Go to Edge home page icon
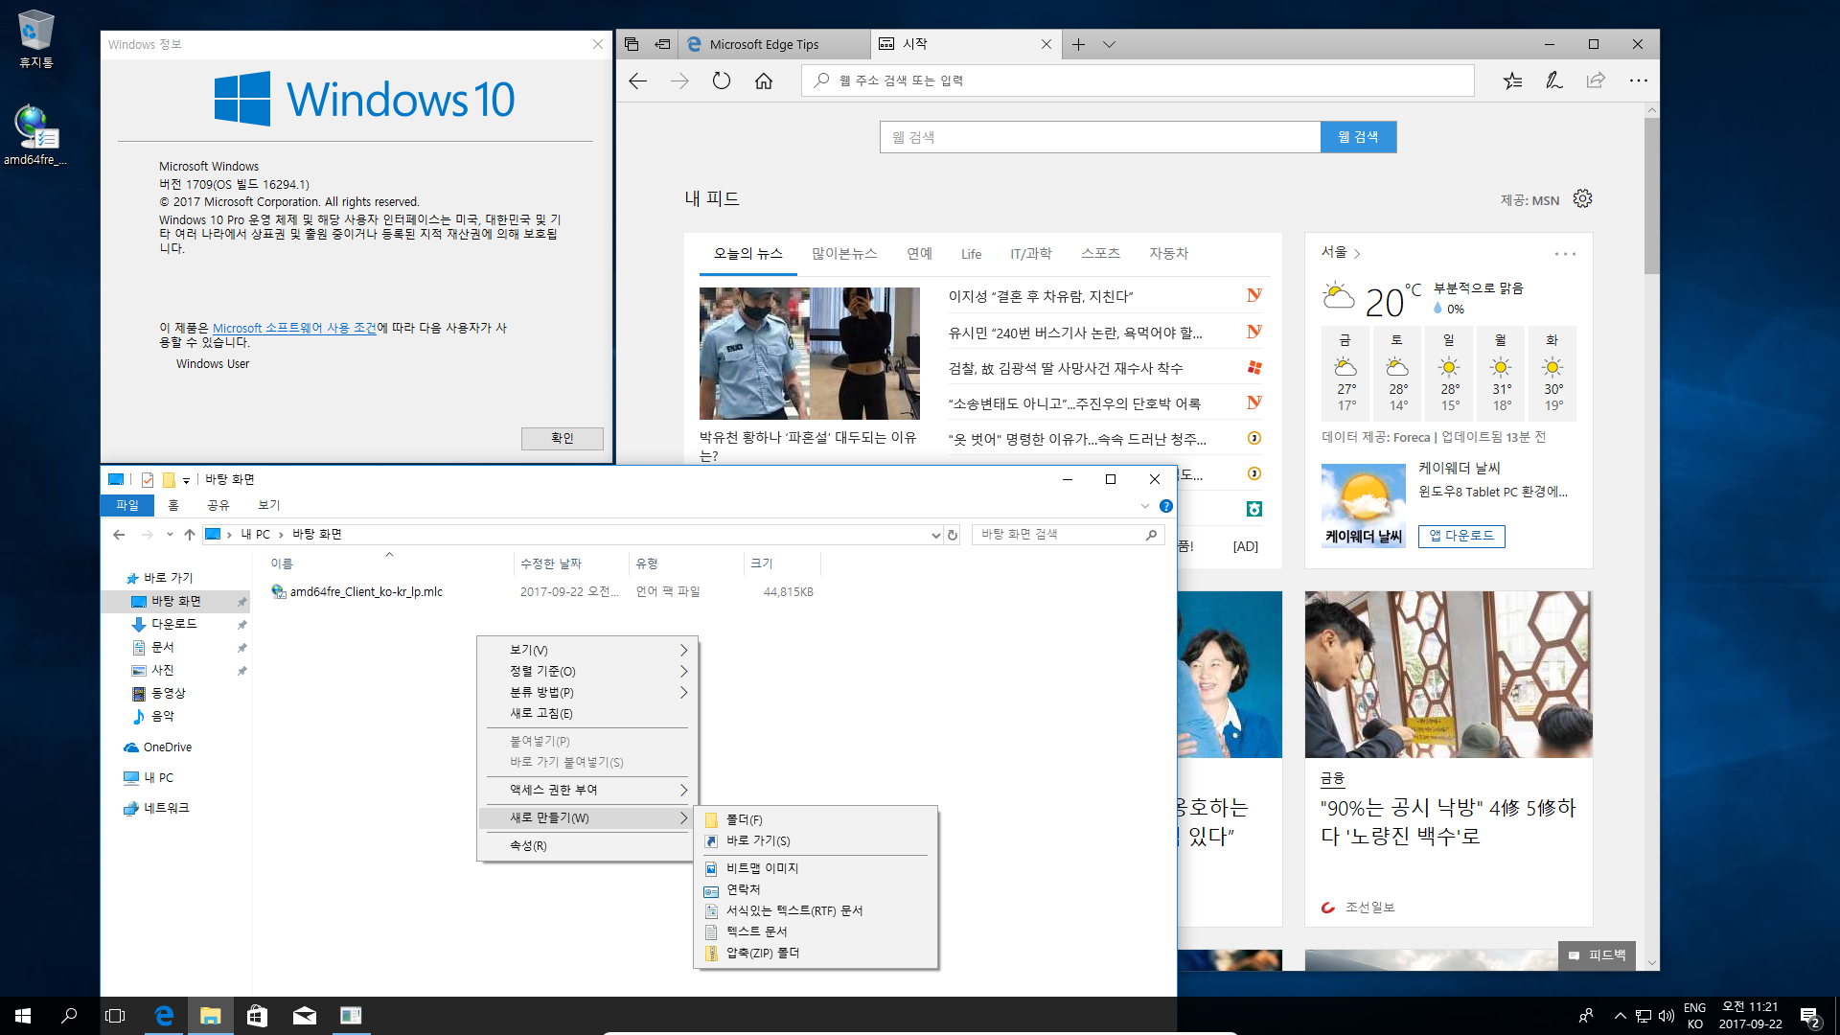Screen dimensions: 1840x1035 (764, 81)
